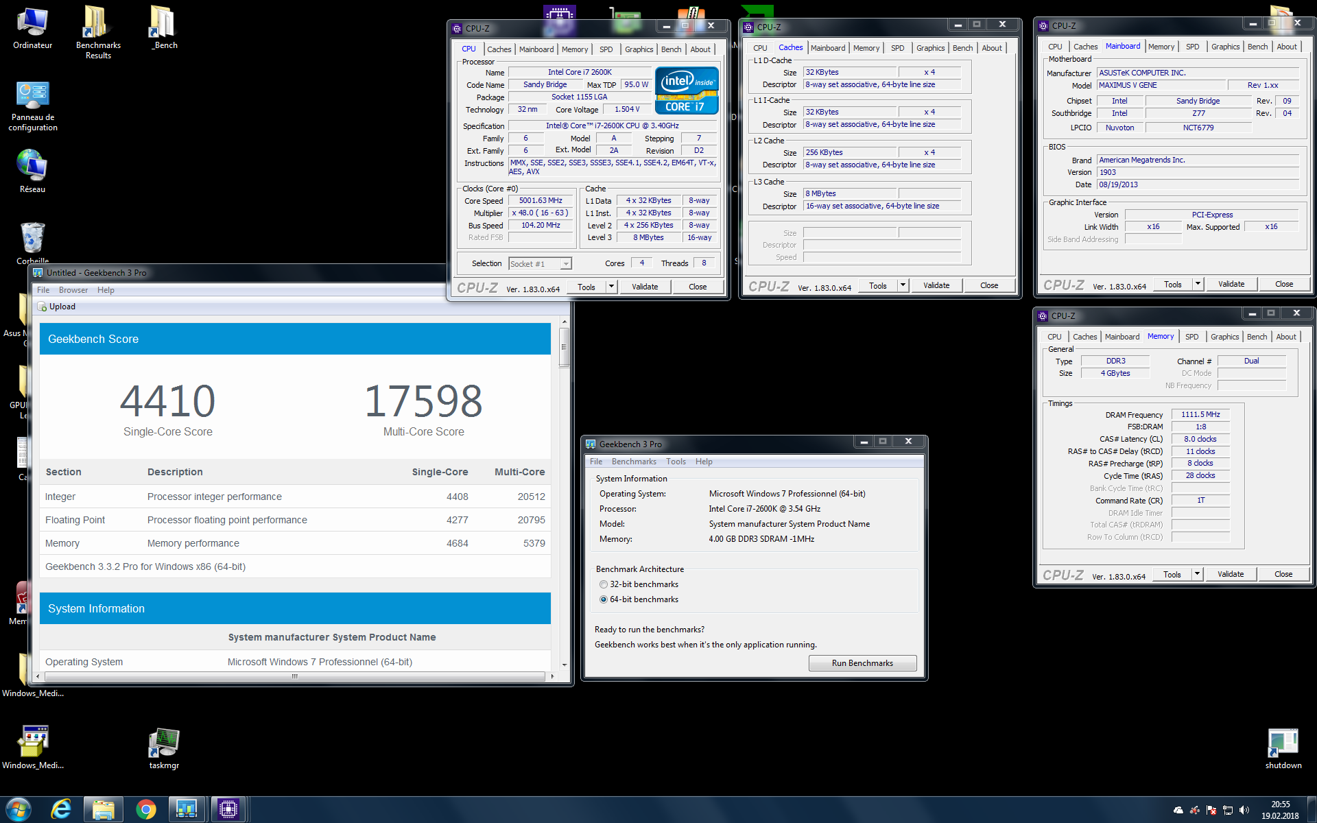Click the Memory performance table row
1317x823 pixels.
(x=295, y=543)
